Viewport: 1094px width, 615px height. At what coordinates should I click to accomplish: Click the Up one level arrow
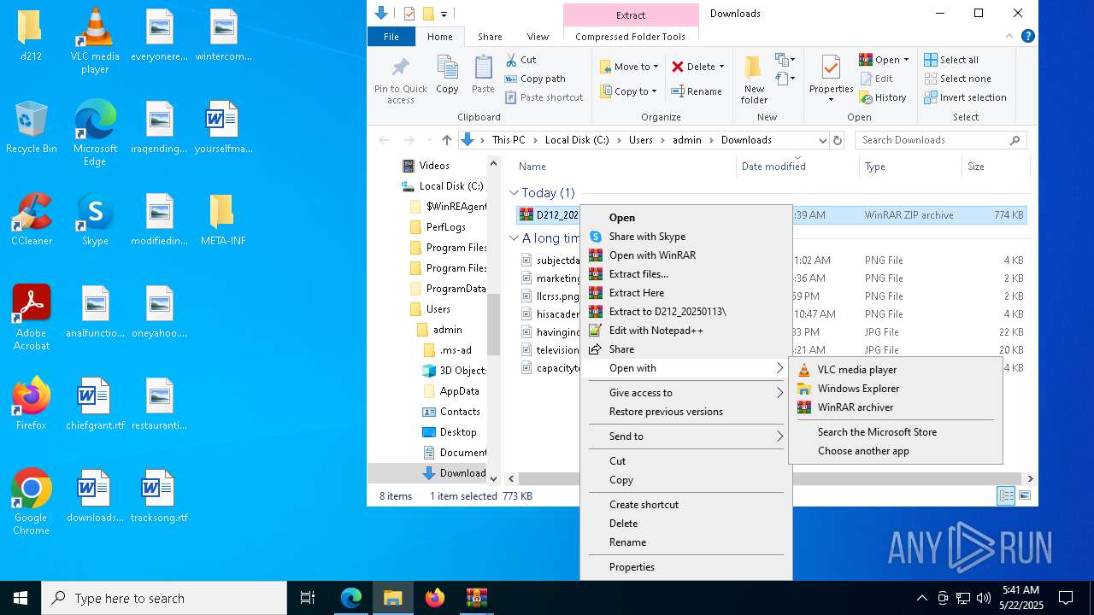[x=446, y=140]
